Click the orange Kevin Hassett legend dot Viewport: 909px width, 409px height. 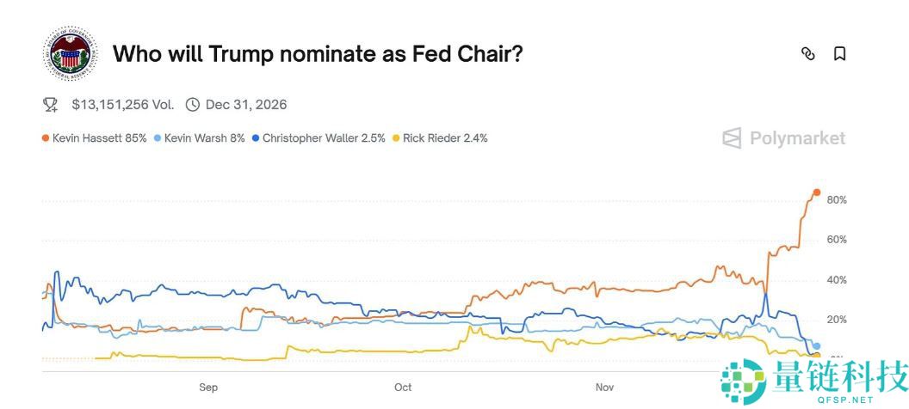46,137
